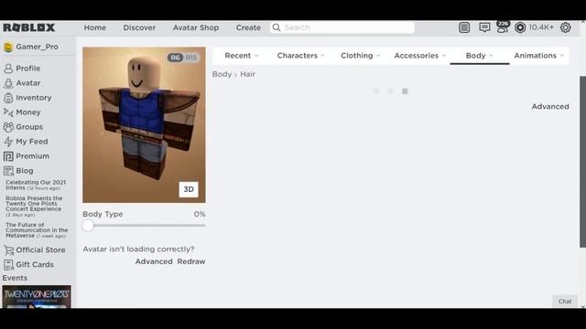Open the news feed list icon
586x329 pixels.
(464, 27)
